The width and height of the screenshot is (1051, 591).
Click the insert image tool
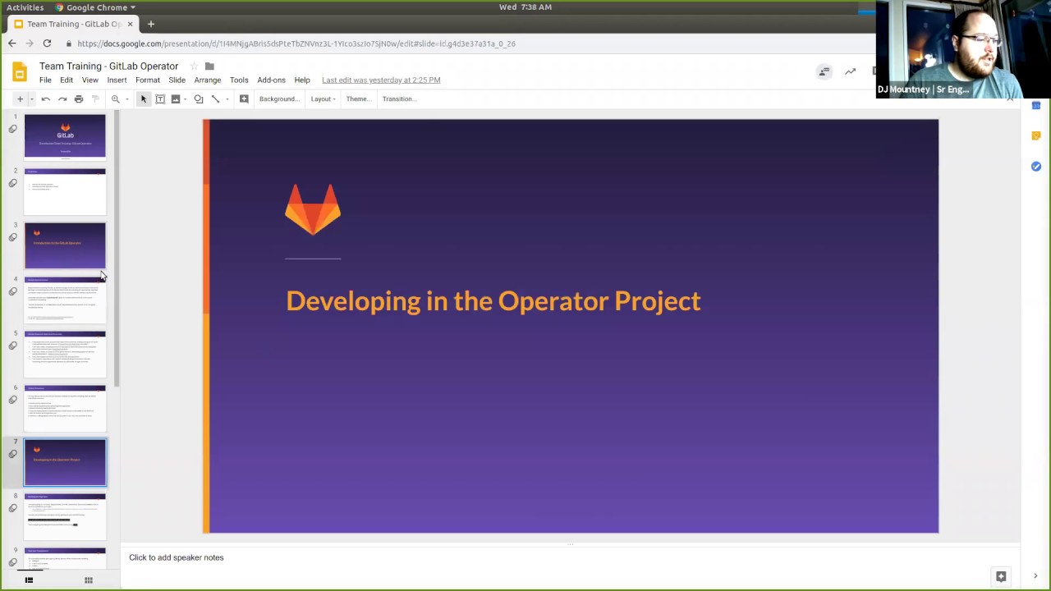tap(175, 98)
